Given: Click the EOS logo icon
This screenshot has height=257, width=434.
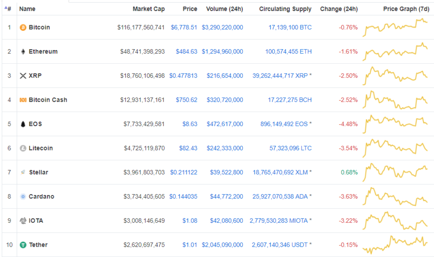Looking at the screenshot, I should [x=23, y=124].
